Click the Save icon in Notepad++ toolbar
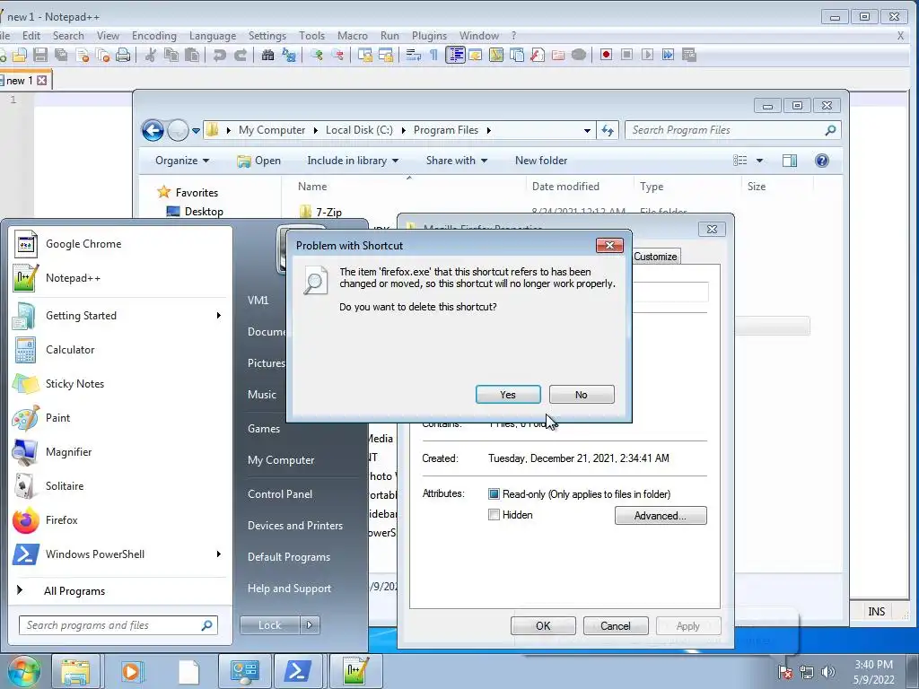Image resolution: width=919 pixels, height=689 pixels. [40, 55]
